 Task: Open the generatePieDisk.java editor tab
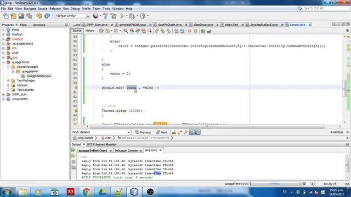[133, 25]
